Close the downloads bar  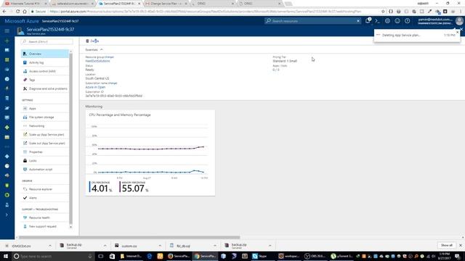click(461, 245)
